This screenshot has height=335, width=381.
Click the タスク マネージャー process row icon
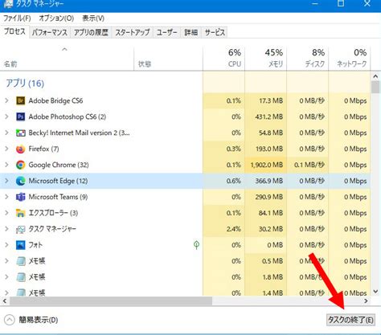[x=21, y=229]
